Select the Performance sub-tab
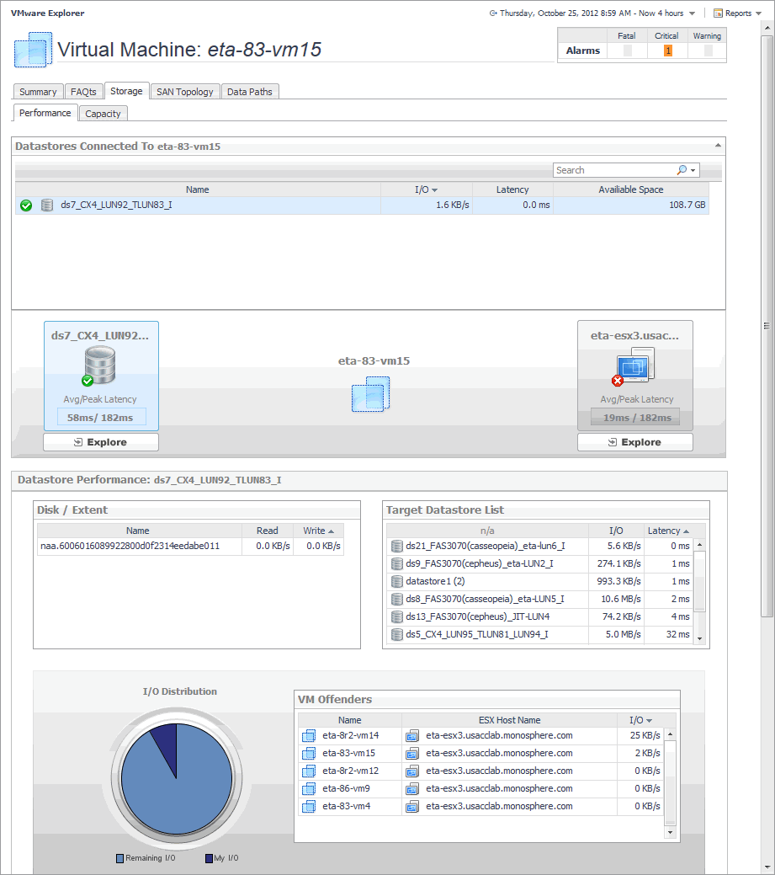Screen dimensions: 775x875 click(x=45, y=113)
